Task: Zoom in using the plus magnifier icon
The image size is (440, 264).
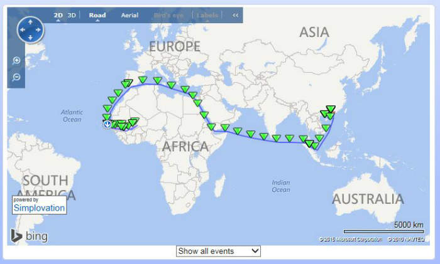Action: click(x=16, y=61)
